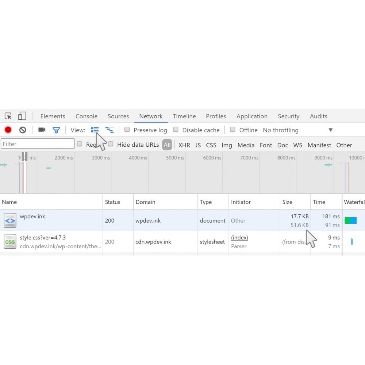
Task: Stop recording with the red record button
Action: (x=8, y=130)
